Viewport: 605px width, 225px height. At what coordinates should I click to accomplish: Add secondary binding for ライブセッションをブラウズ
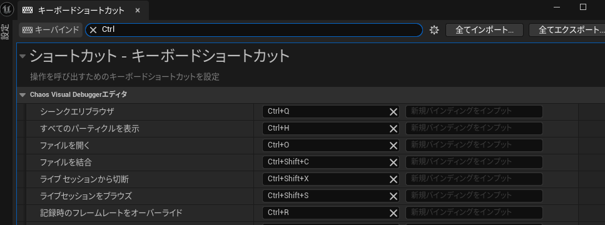point(474,196)
